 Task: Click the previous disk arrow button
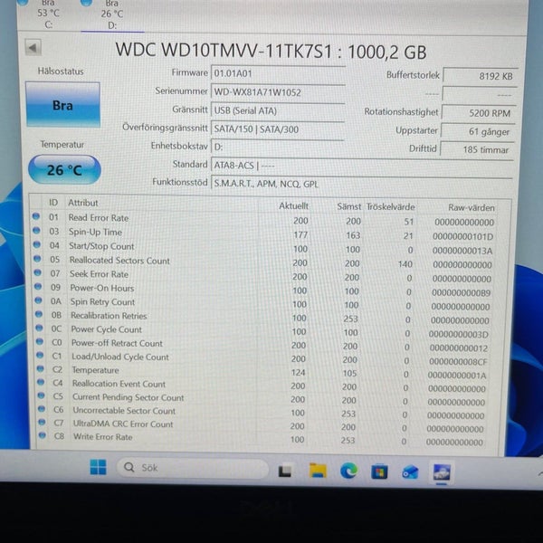click(x=33, y=48)
